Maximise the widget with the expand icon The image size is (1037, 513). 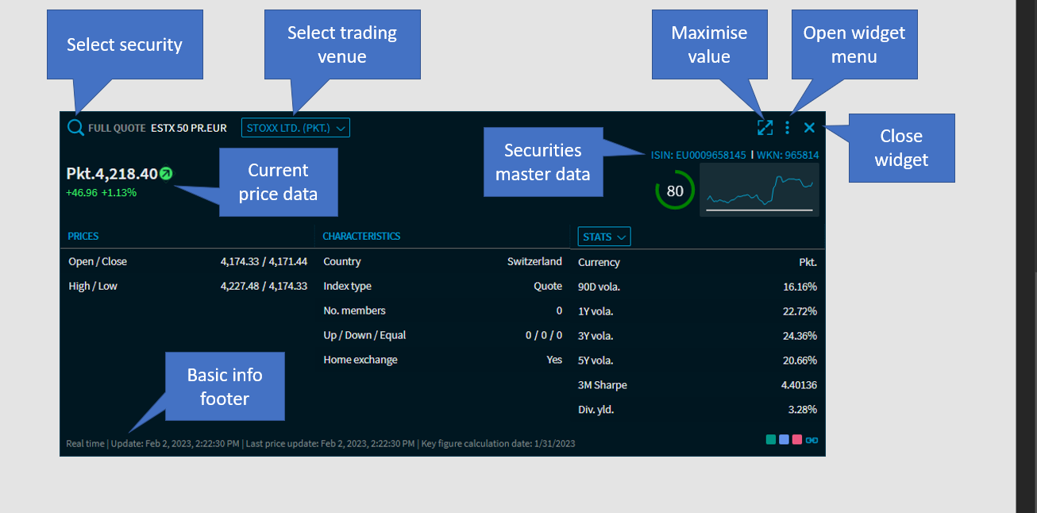tap(765, 128)
